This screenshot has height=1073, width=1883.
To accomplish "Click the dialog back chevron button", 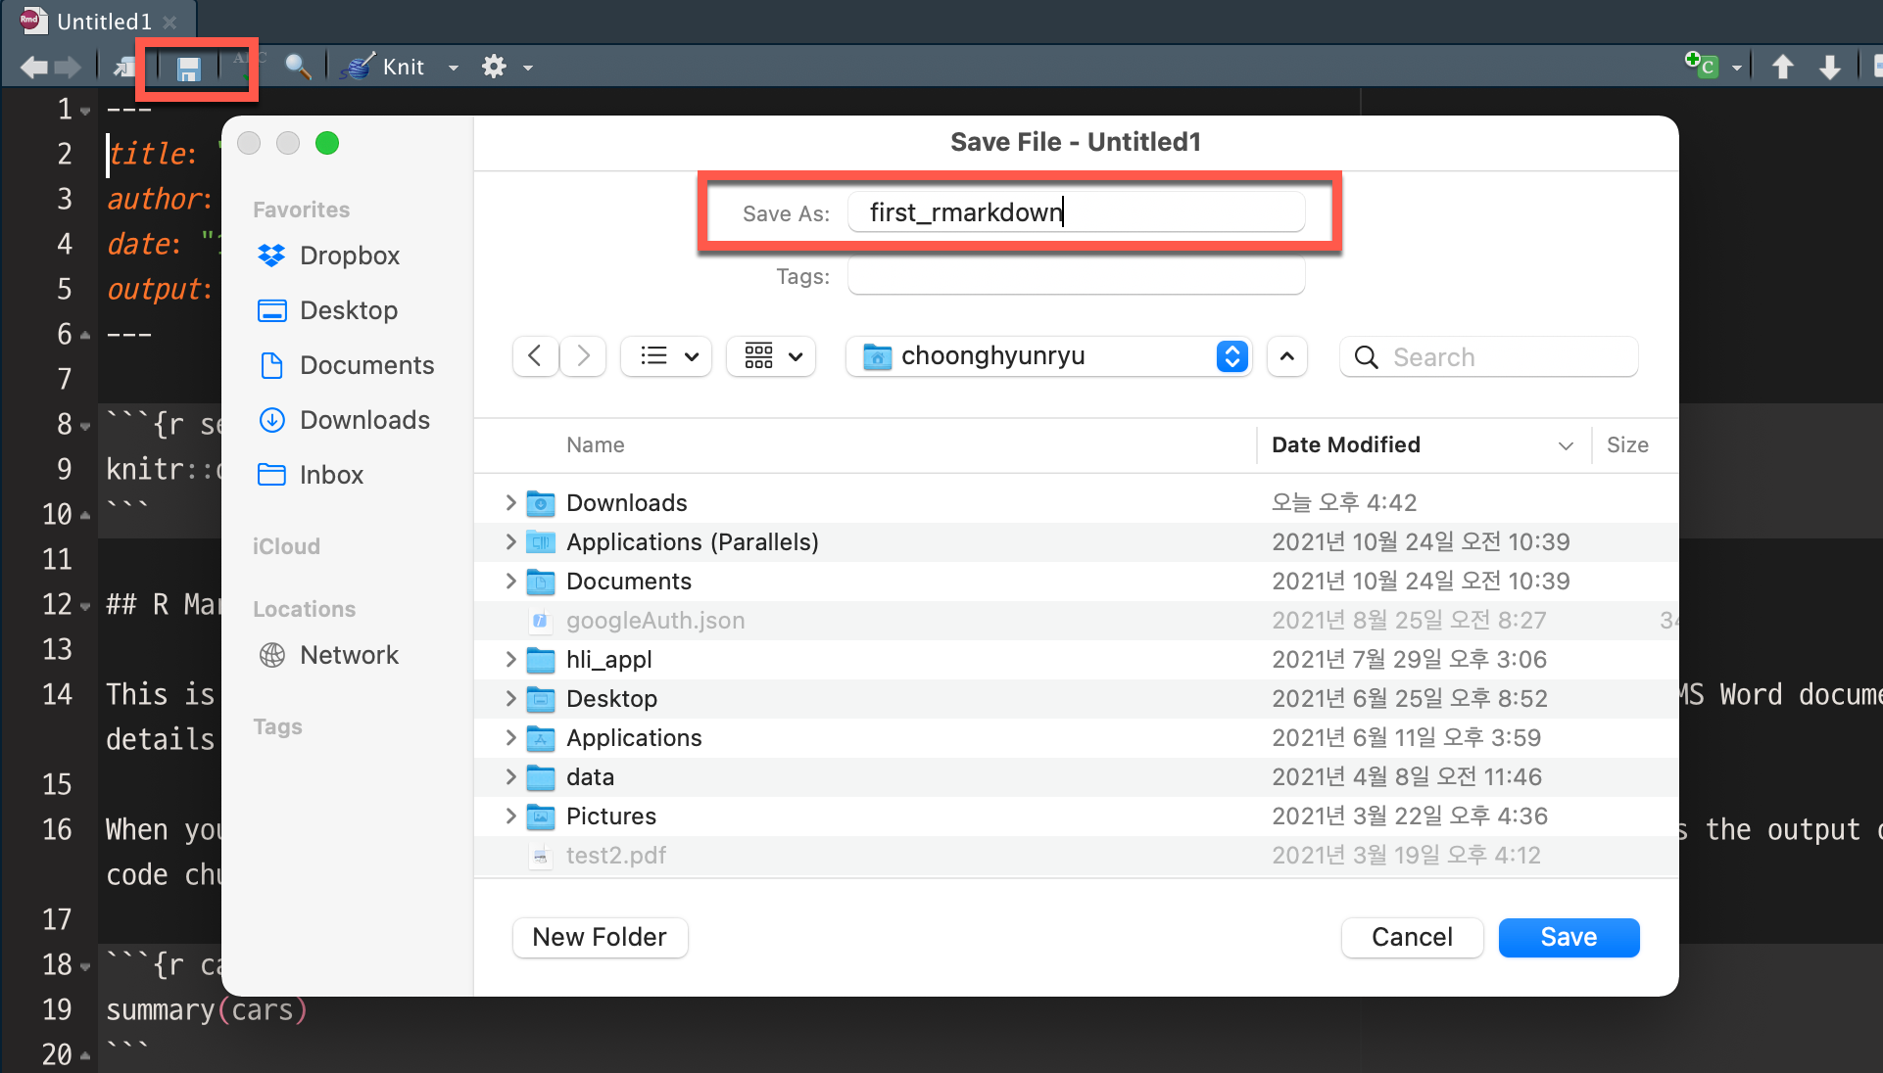I will tap(535, 356).
